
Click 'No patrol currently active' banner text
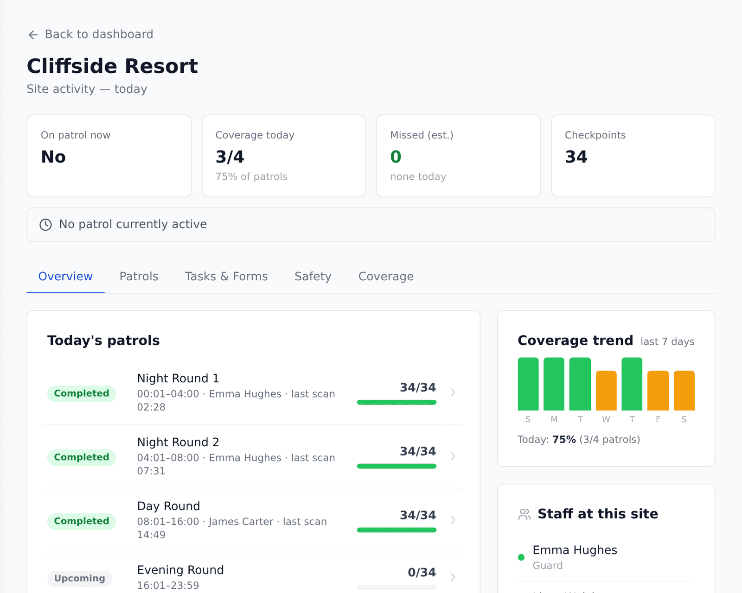pyautogui.click(x=133, y=224)
